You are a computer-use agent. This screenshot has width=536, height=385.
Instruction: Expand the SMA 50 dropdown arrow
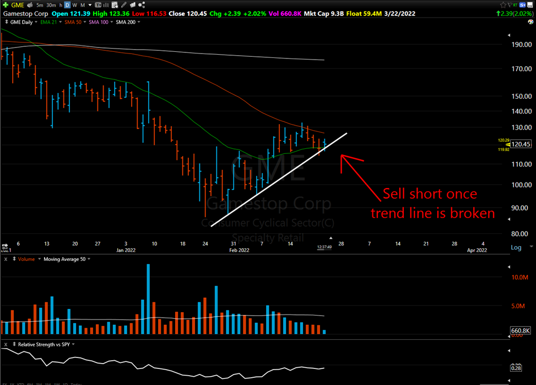[x=85, y=22]
